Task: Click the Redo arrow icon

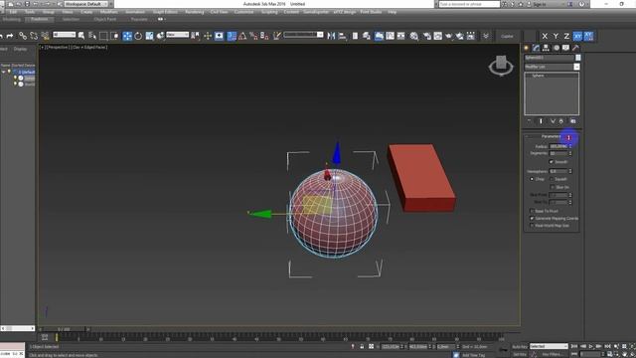Action: (x=10, y=36)
